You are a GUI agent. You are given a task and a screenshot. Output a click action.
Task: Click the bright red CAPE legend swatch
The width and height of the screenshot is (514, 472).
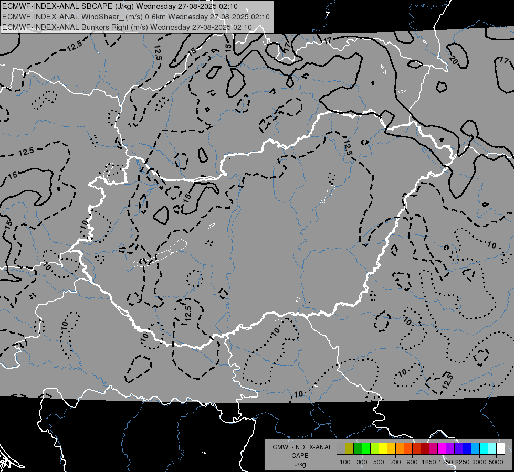point(417,449)
